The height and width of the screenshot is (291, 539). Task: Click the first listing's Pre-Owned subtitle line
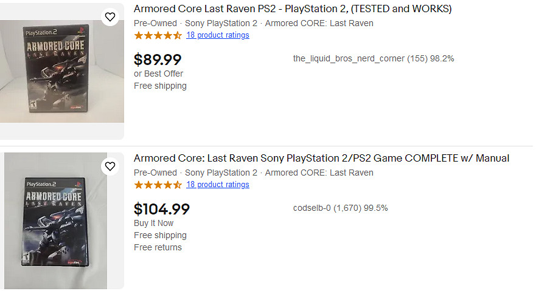(x=253, y=23)
